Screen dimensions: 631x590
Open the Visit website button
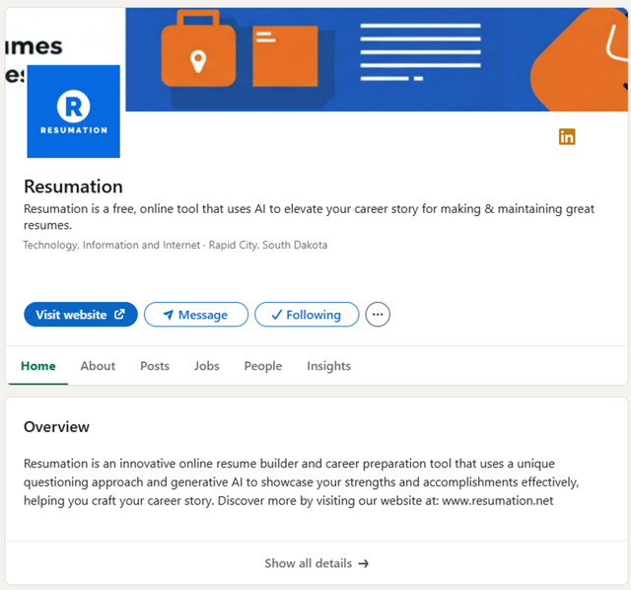(81, 314)
